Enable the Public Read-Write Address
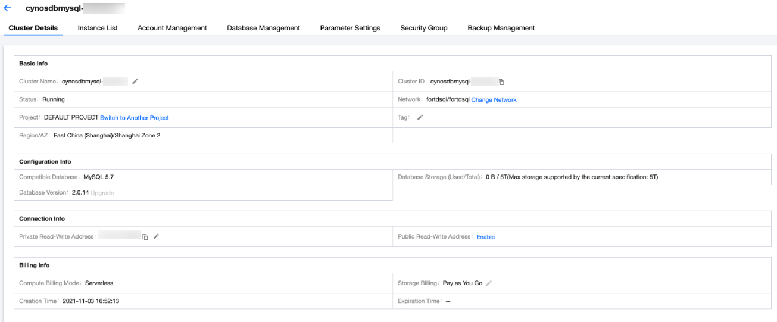 point(485,237)
